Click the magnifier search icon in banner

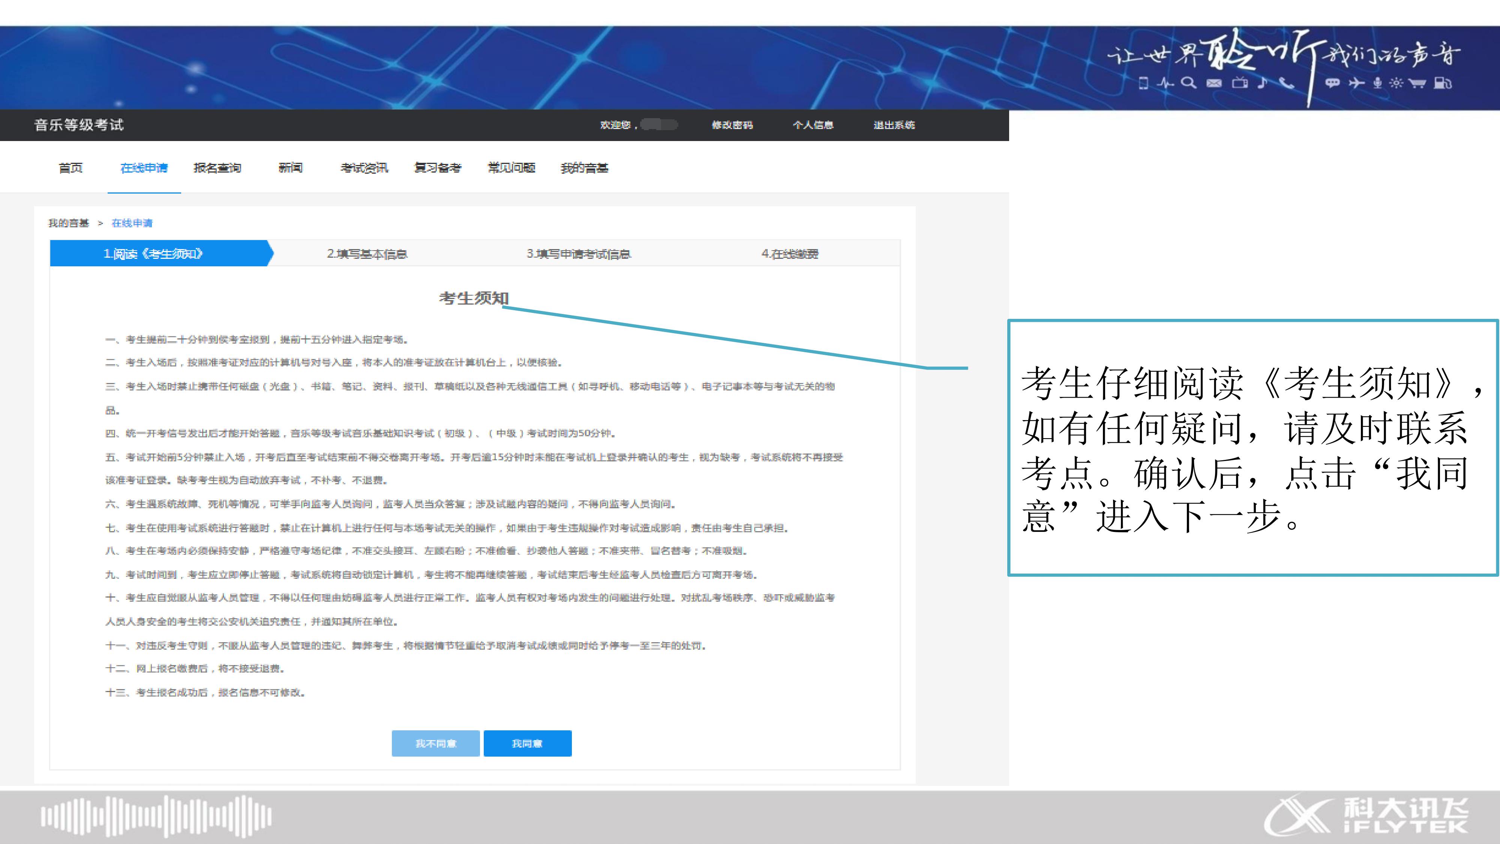1188,83
